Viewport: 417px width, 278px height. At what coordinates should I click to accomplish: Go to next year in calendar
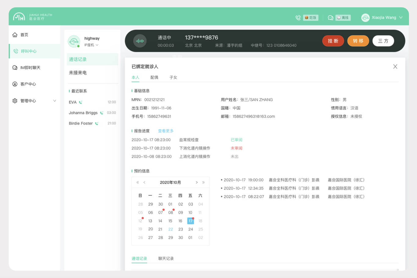203,182
